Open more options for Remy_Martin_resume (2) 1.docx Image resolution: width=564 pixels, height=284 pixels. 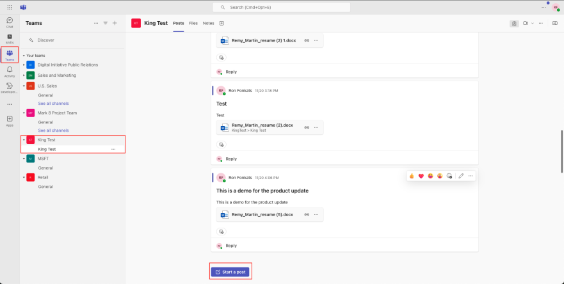coord(316,41)
